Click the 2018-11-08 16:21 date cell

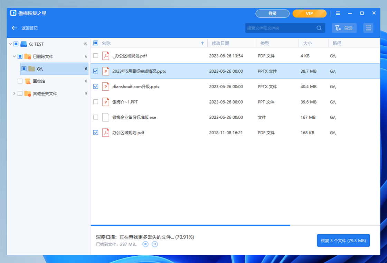tap(226, 133)
